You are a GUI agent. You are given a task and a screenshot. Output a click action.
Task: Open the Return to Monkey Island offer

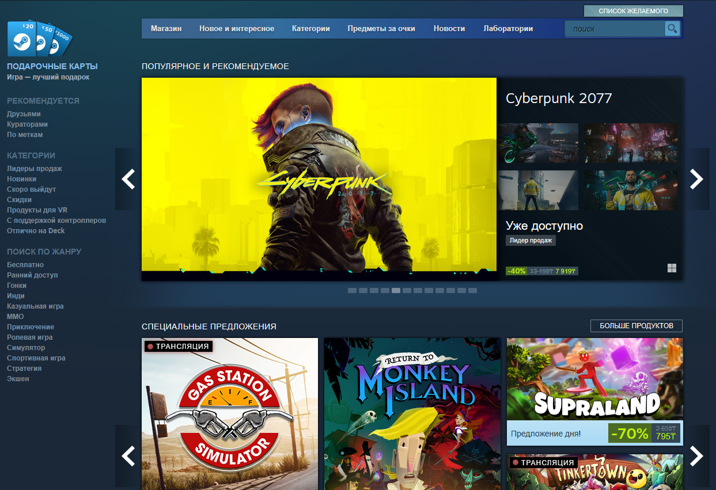tap(412, 414)
